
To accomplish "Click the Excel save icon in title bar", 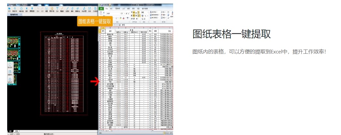I will coord(102,5).
